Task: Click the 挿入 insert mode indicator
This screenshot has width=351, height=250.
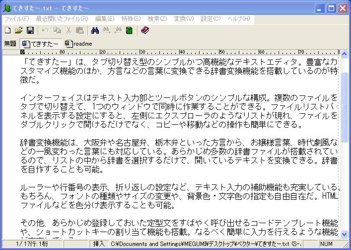Action: 99,244
